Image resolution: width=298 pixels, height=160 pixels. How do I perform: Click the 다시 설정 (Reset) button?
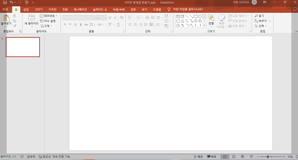tap(48, 21)
